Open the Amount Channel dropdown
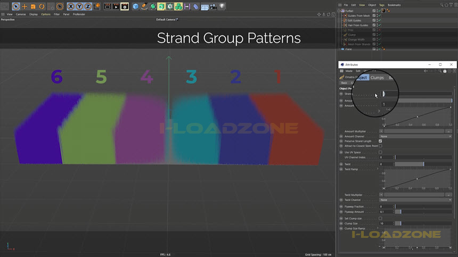This screenshot has width=458, height=257. click(x=415, y=136)
